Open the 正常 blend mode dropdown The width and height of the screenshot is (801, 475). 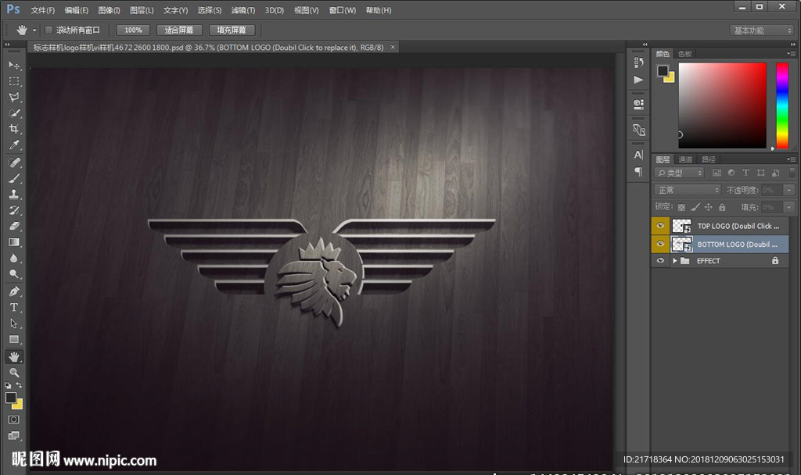688,191
